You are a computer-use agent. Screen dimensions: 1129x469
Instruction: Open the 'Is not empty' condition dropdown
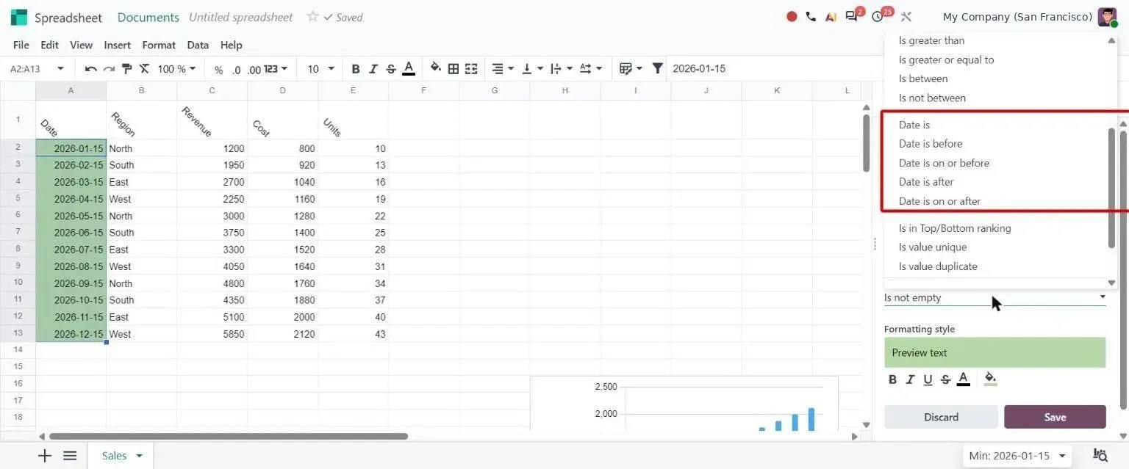point(994,298)
